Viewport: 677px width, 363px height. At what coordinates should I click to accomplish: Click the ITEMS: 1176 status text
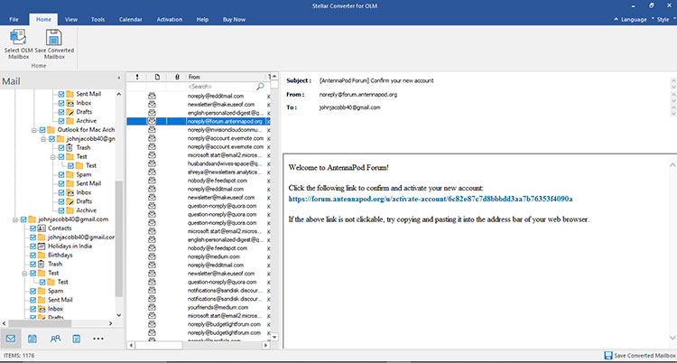pyautogui.click(x=18, y=356)
